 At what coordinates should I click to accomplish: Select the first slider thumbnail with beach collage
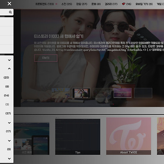coord(61,93)
